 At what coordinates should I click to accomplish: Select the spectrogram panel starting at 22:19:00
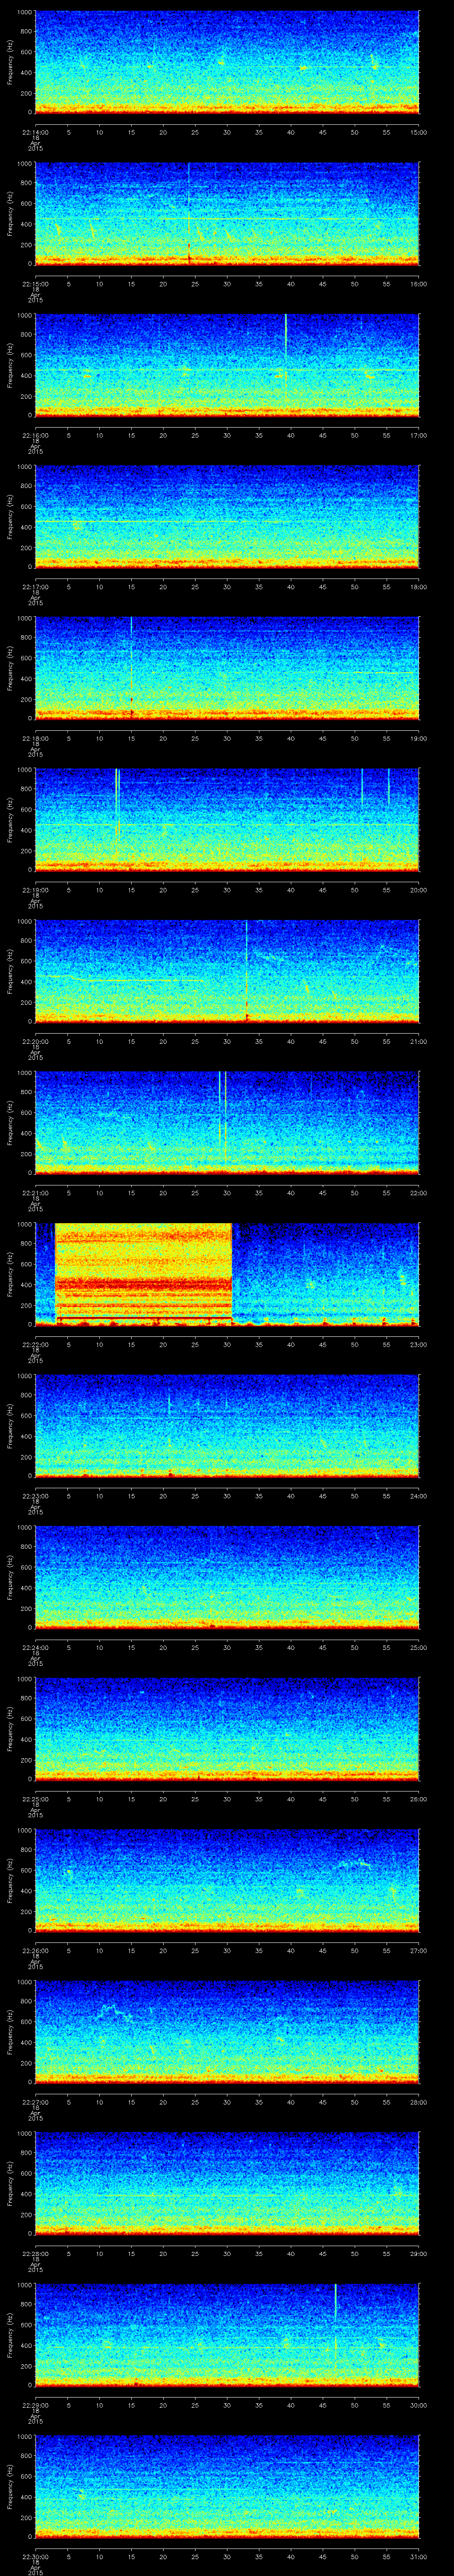(x=227, y=819)
